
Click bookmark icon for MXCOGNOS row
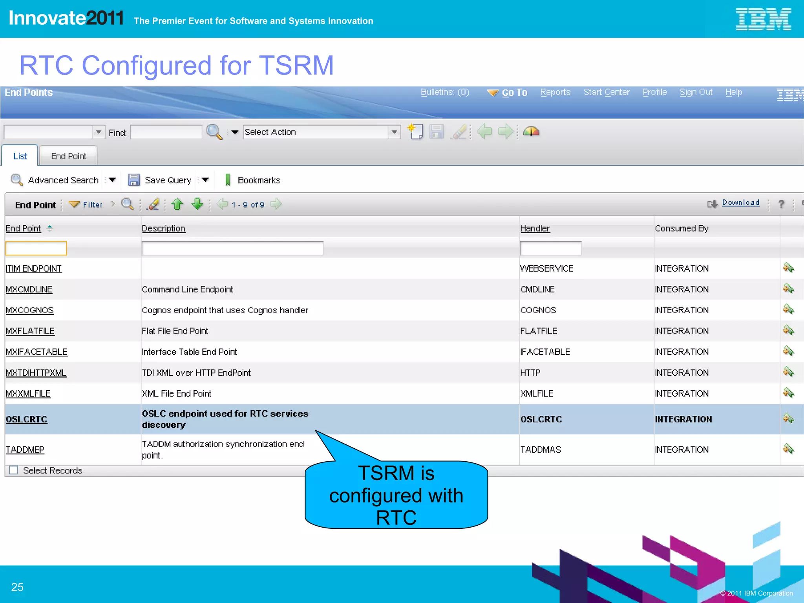coord(788,310)
